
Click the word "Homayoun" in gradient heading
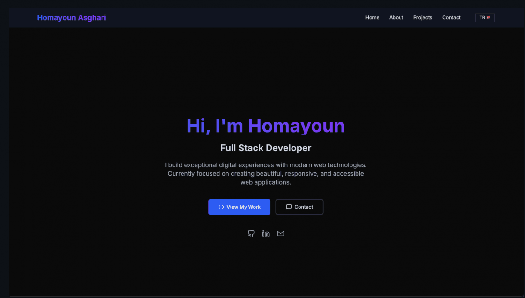296,126
